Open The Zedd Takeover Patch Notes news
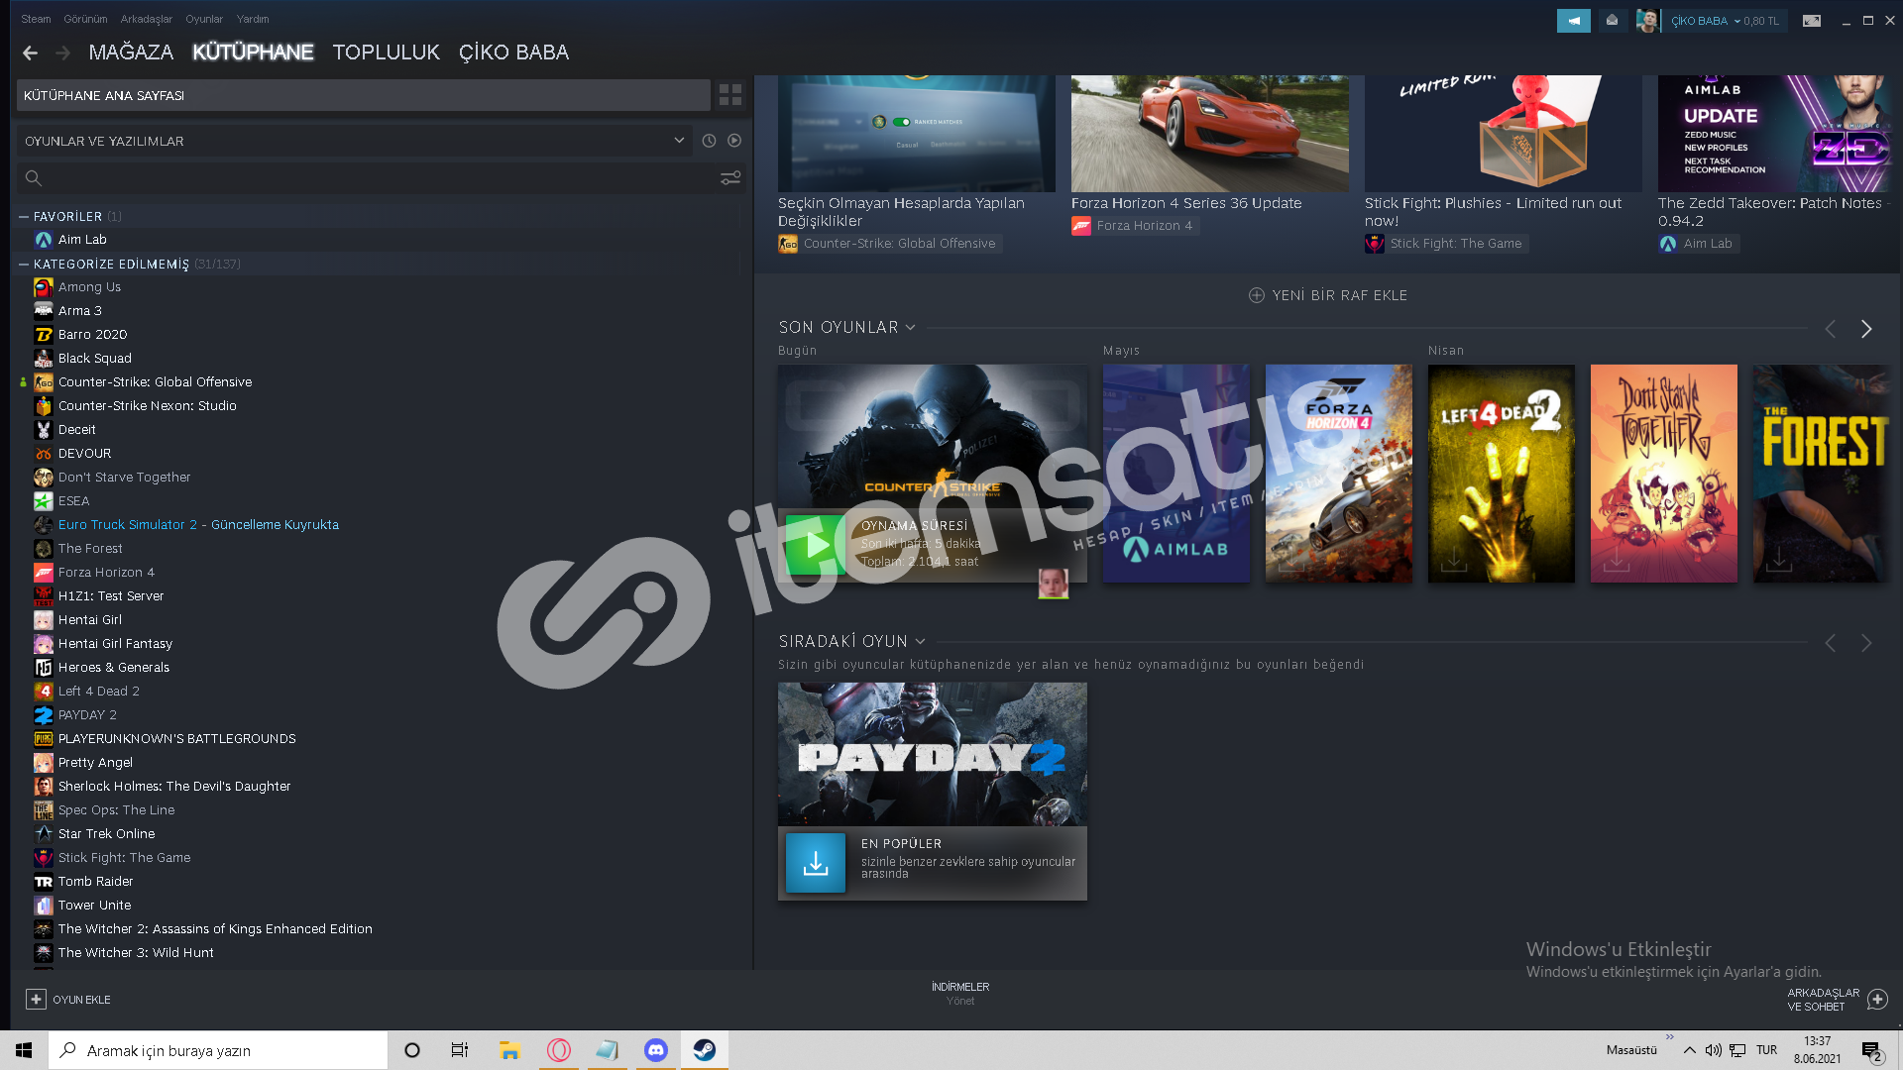This screenshot has height=1070, width=1903. pos(1774,212)
